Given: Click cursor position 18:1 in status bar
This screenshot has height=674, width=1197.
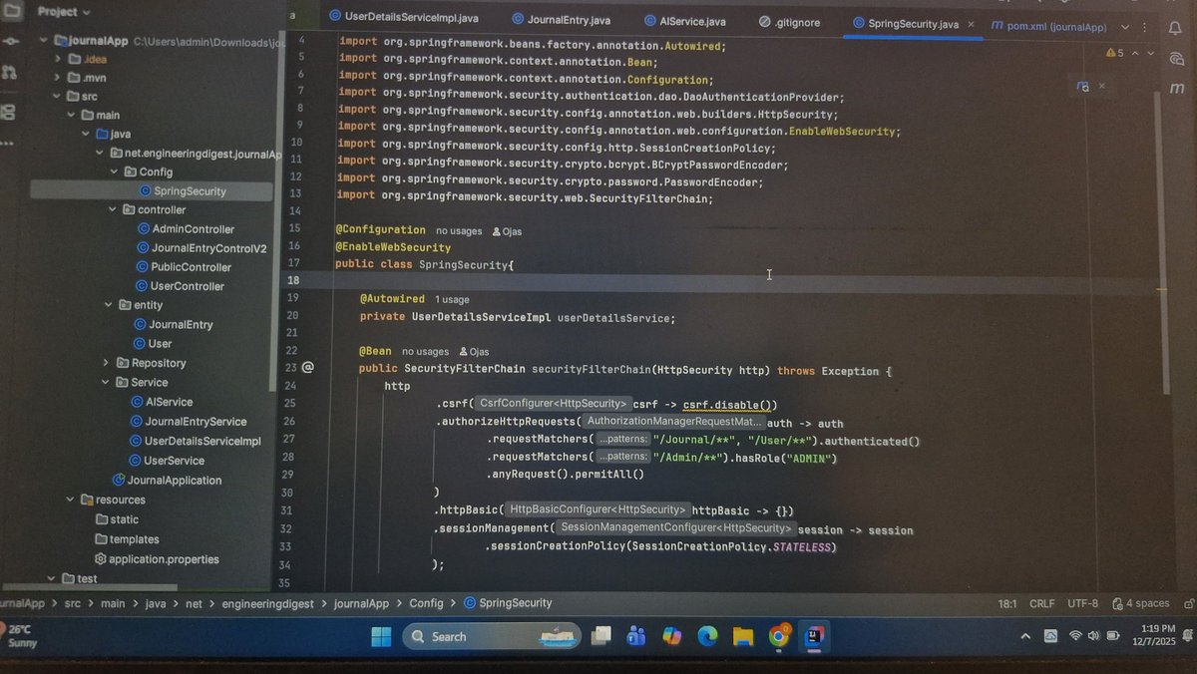Looking at the screenshot, I should click(x=1006, y=603).
